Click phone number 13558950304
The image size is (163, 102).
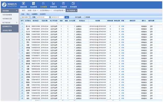36,42
